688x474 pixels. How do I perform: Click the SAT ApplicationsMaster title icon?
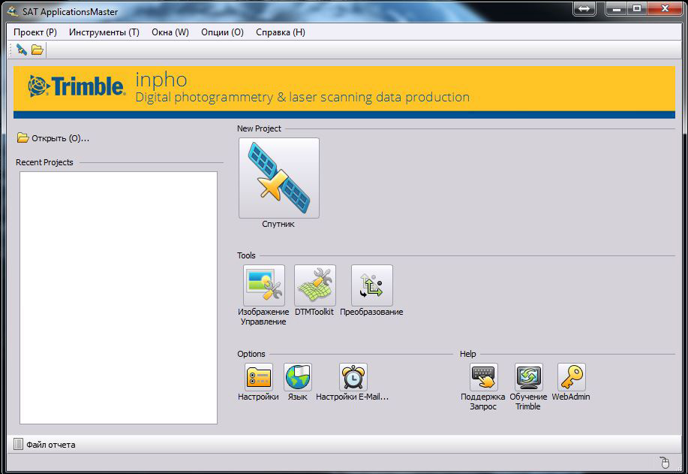13,12
